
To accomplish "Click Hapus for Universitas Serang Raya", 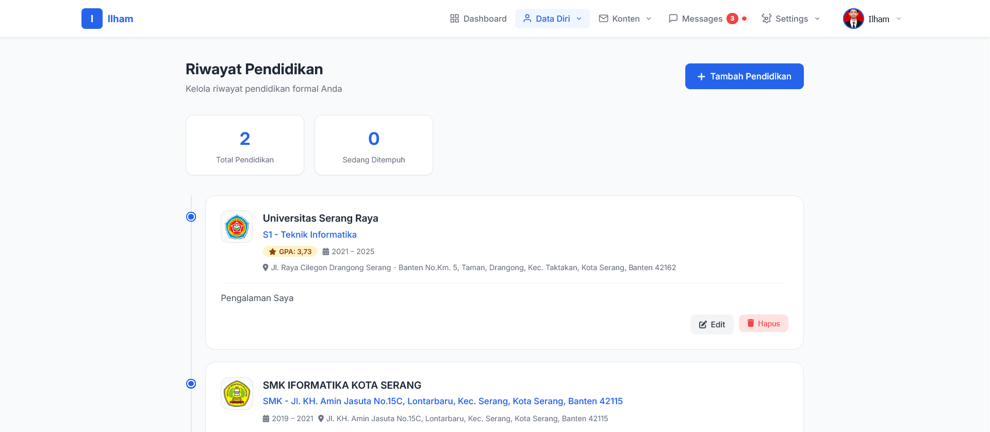I will pos(763,323).
